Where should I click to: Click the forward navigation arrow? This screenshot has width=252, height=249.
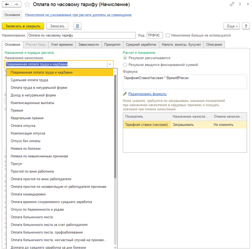coord(16,4)
